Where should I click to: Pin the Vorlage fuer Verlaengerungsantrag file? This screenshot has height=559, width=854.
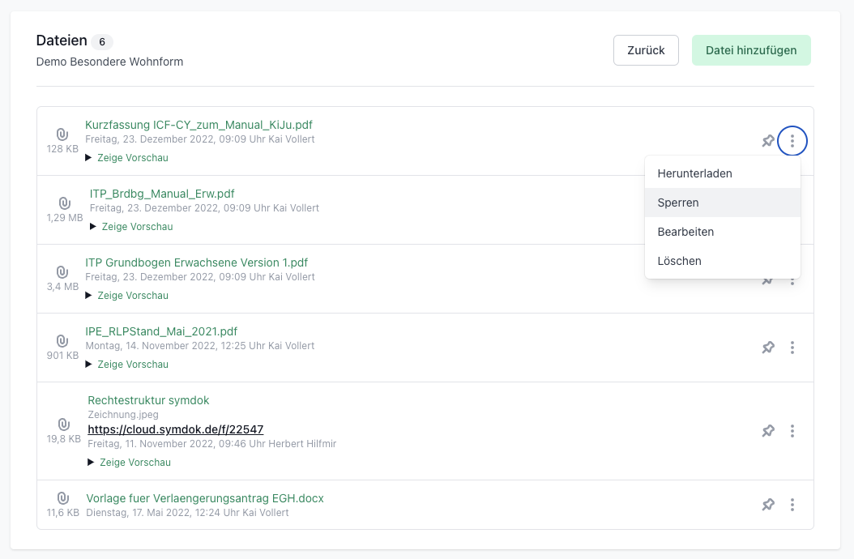[x=768, y=505]
